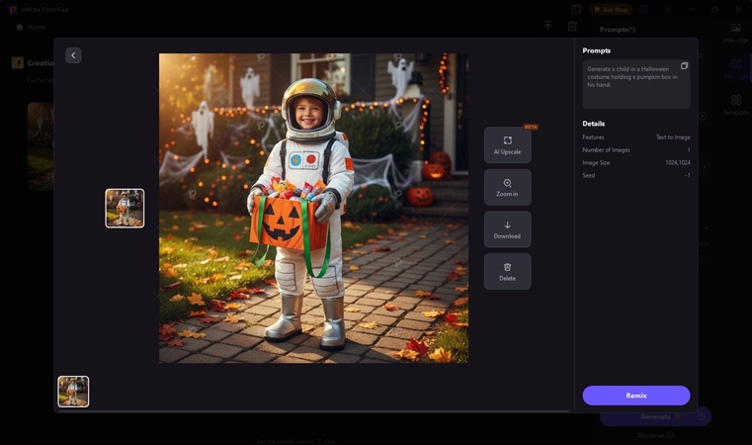Delete the generated astronaut image
Viewport: 752px width, 445px height.
click(x=507, y=271)
